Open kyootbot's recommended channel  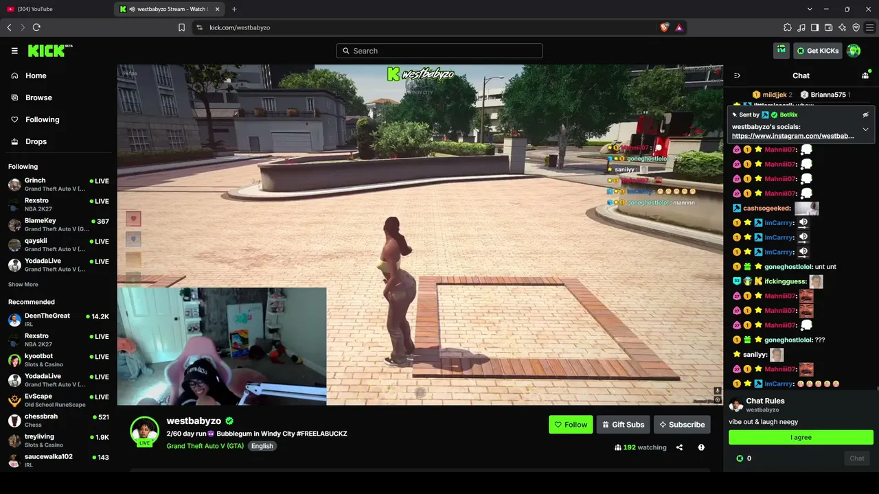tap(58, 360)
